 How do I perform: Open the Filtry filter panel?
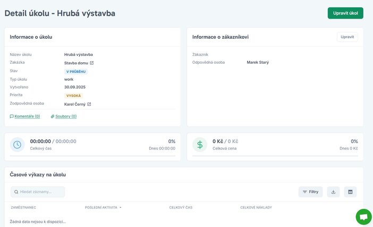[x=310, y=192]
